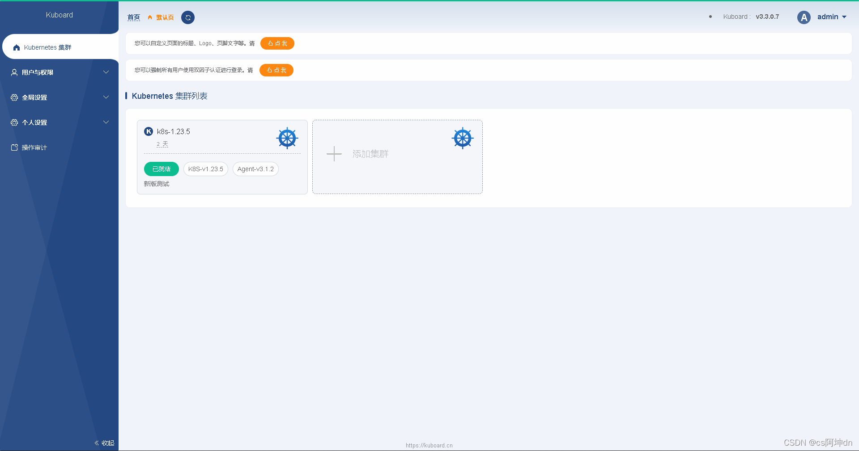Click 收起 to collapse the sidebar
Image resolution: width=859 pixels, height=451 pixels.
(108, 443)
